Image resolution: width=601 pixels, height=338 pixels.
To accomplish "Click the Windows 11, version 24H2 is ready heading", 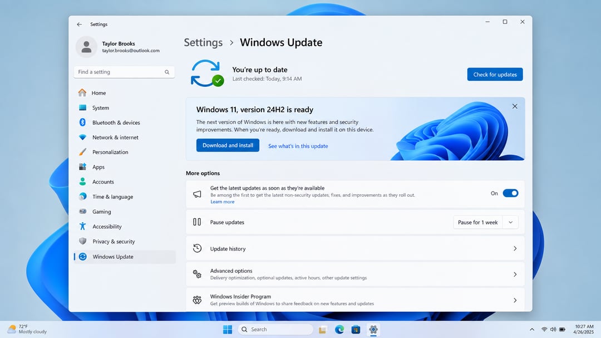I will tap(254, 109).
